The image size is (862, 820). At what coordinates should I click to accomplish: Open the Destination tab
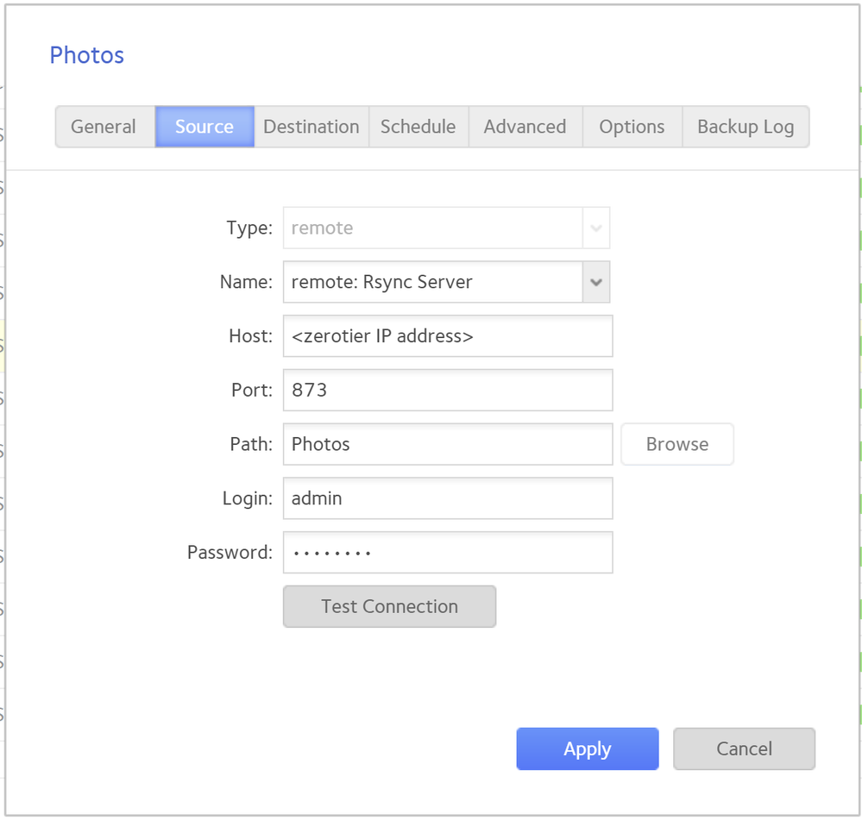click(x=311, y=127)
